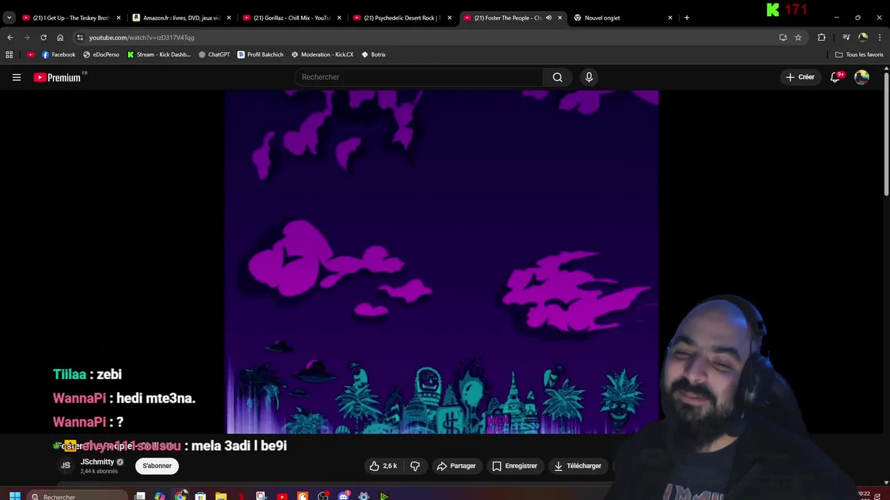
Task: Open the browser home page
Action: click(60, 37)
